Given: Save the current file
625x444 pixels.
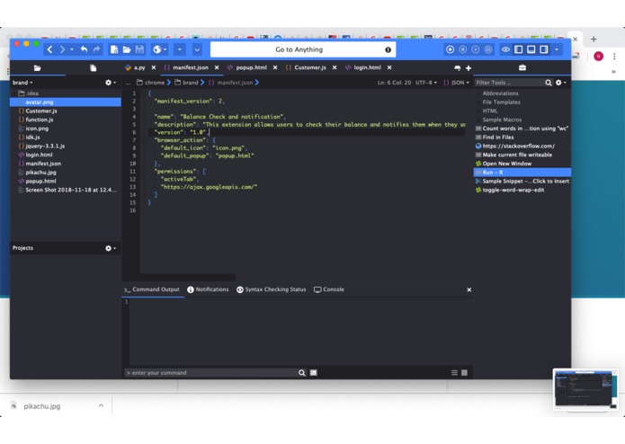Looking at the screenshot, I should pos(139,49).
